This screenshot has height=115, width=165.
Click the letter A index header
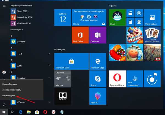click(11, 60)
